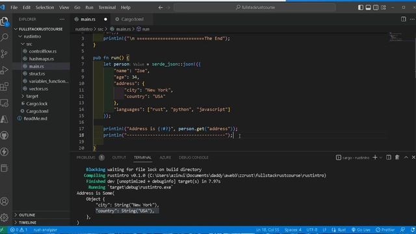
Task: Split the terminal panel
Action: pyautogui.click(x=389, y=157)
